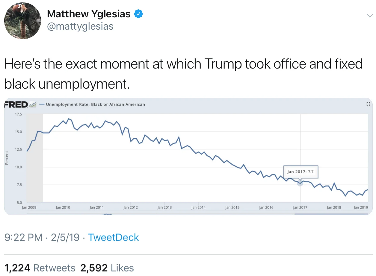Click the Jan 2017 data point marker

(x=300, y=183)
